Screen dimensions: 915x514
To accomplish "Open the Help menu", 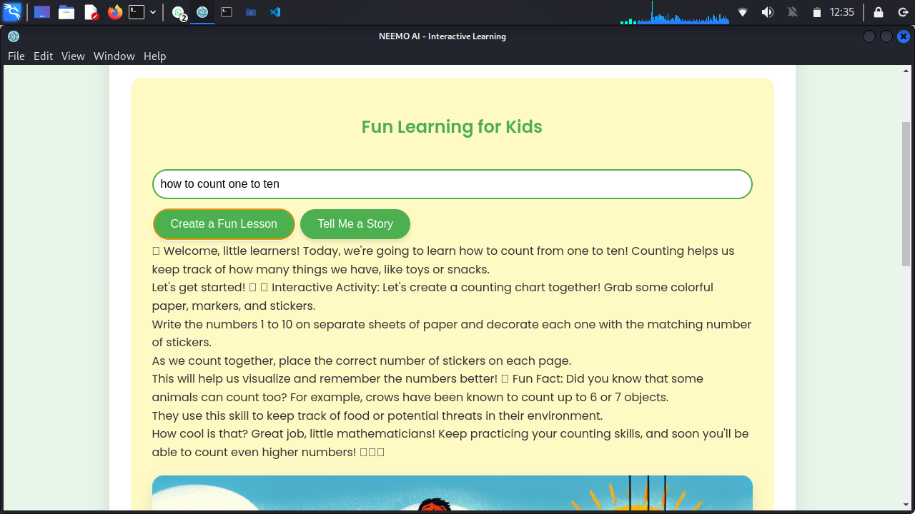I will click(x=155, y=56).
